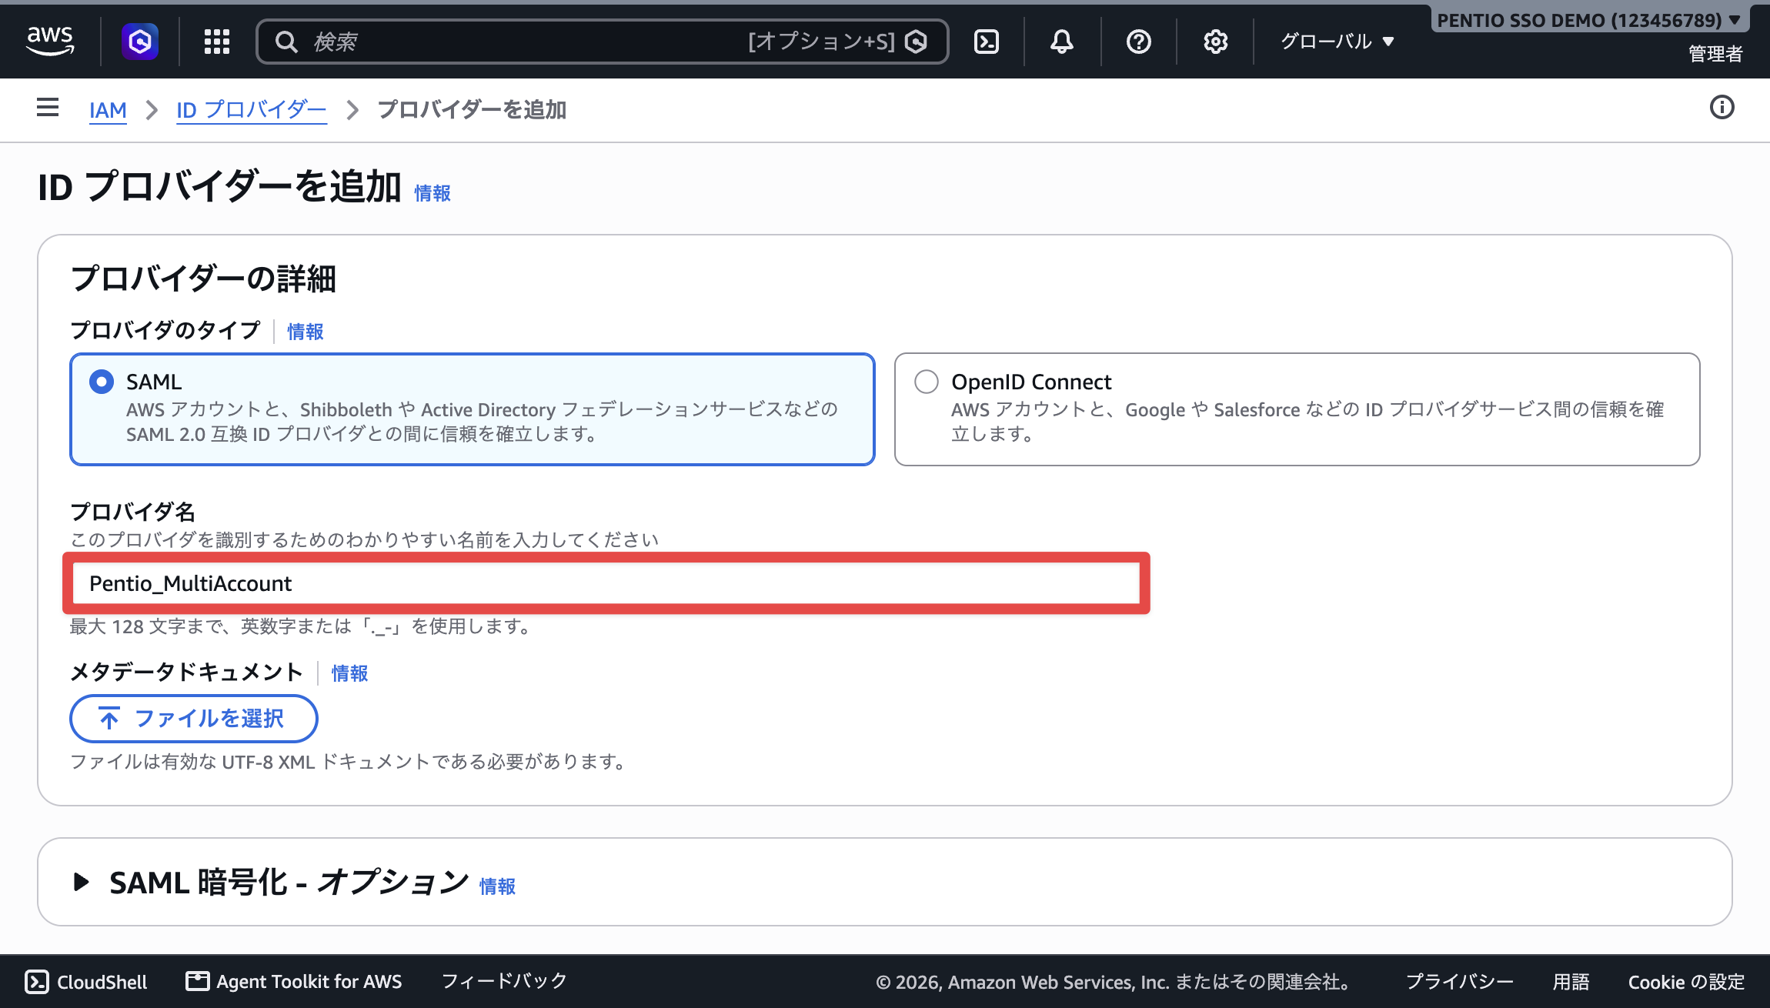Open the purple hexagon service shortcut icon
This screenshot has width=1770, height=1008.
(140, 41)
